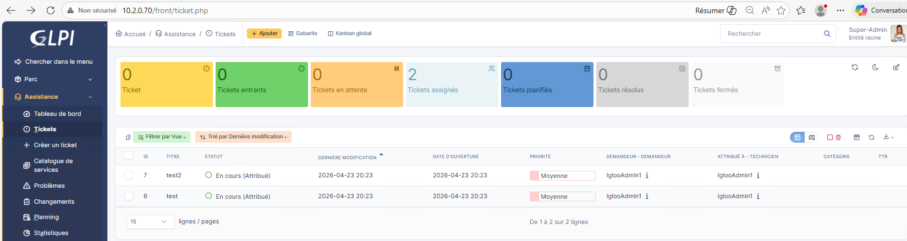Open Tableau de bord in sidebar
This screenshot has width=907, height=241.
[x=52, y=114]
